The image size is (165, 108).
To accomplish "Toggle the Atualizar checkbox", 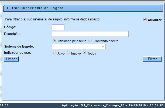I will pos(145,20).
